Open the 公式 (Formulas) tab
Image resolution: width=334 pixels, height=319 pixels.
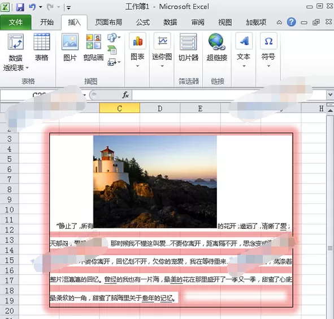[x=143, y=22]
